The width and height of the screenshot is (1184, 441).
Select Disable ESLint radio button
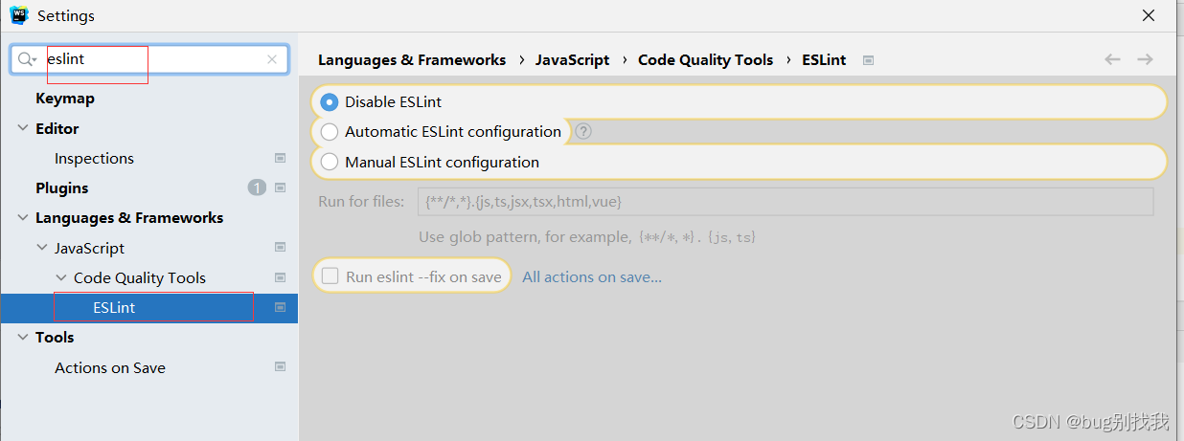[330, 101]
